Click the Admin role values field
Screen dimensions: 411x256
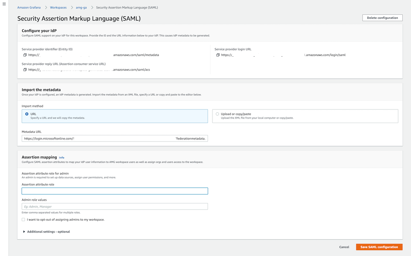[x=115, y=206]
